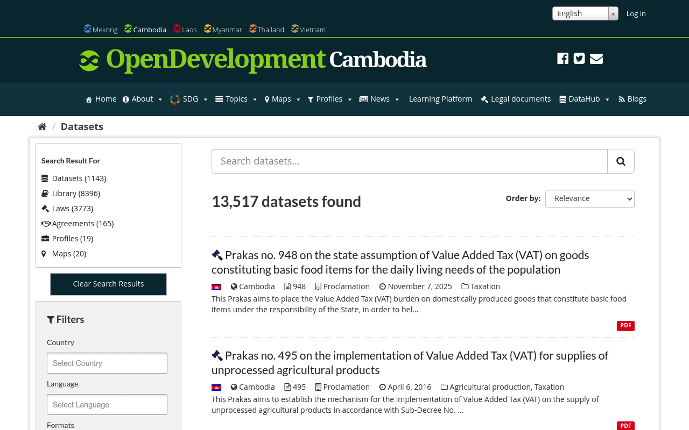Click the Maps pin icon in sidebar
689x430 pixels.
tap(44, 254)
